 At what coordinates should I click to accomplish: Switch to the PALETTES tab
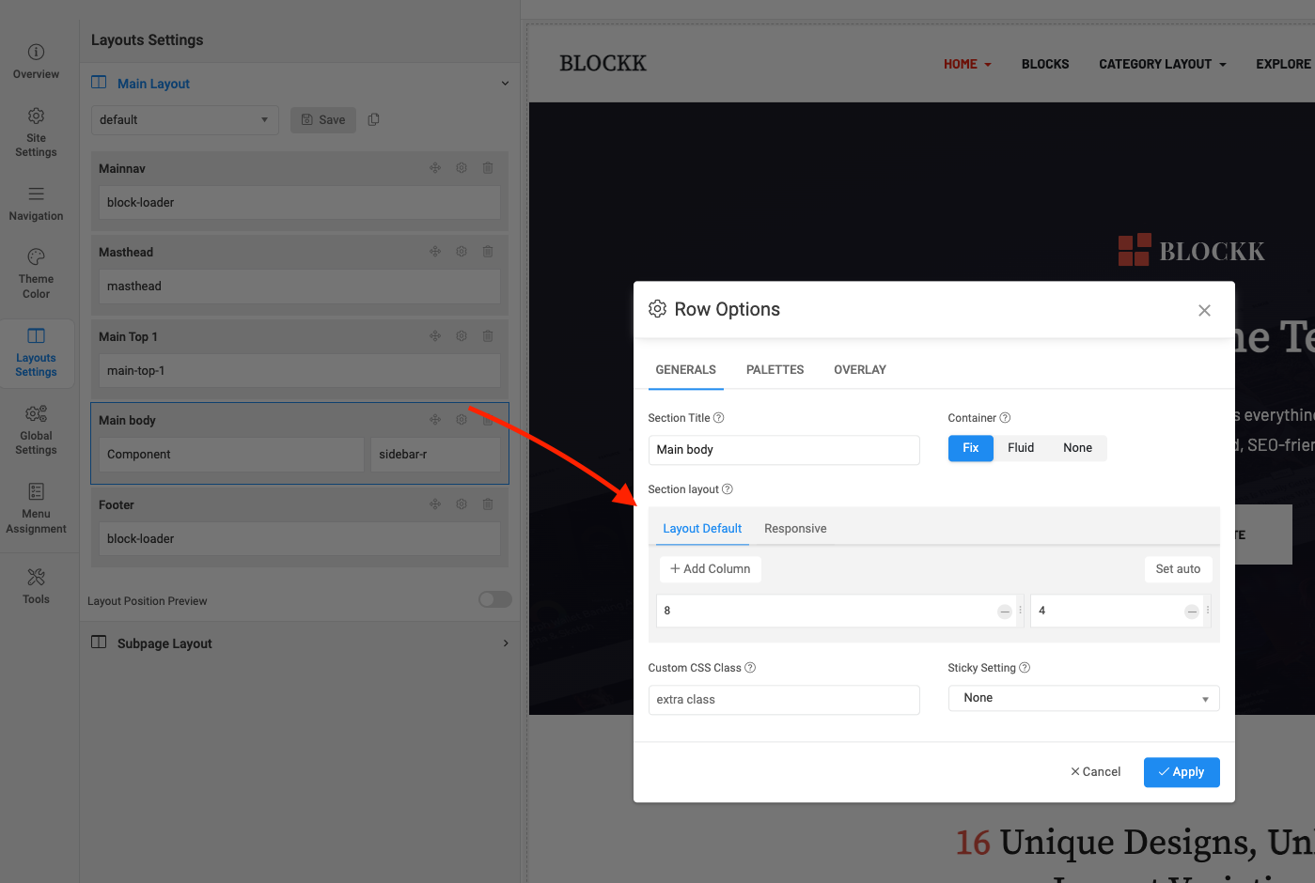(x=775, y=369)
